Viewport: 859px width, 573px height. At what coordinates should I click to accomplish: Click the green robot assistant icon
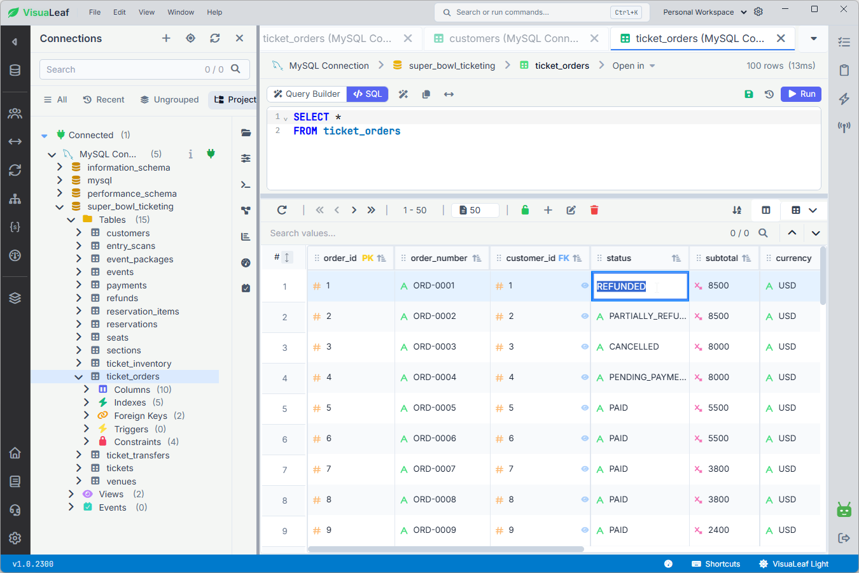pyautogui.click(x=844, y=509)
